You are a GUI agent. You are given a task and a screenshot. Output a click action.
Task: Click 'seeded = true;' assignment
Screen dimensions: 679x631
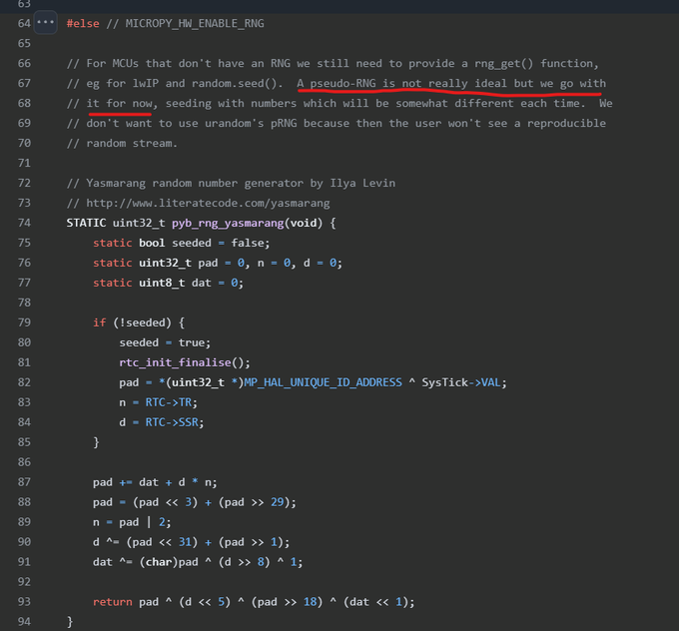click(x=165, y=342)
